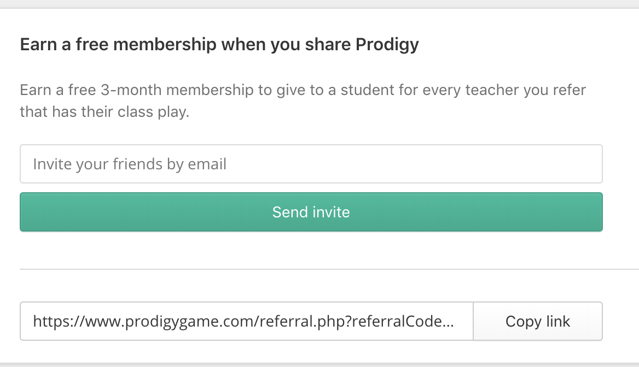This screenshot has height=367, width=639.
Task: Select the referral link URL field
Action: [x=246, y=321]
